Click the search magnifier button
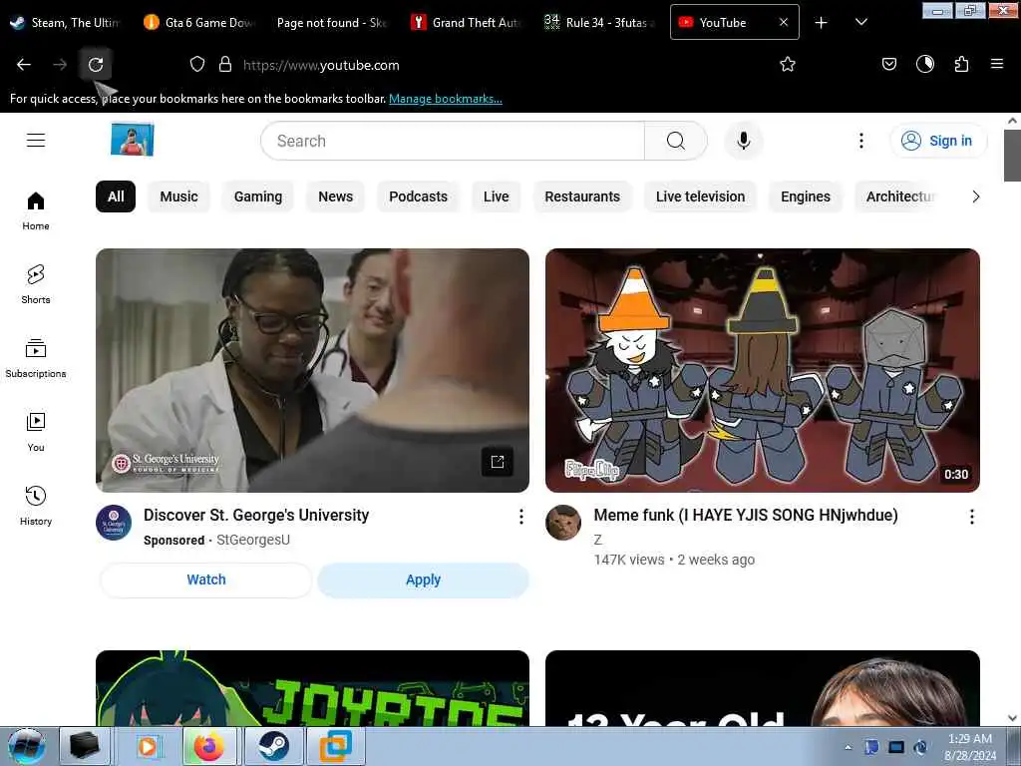 coord(676,141)
